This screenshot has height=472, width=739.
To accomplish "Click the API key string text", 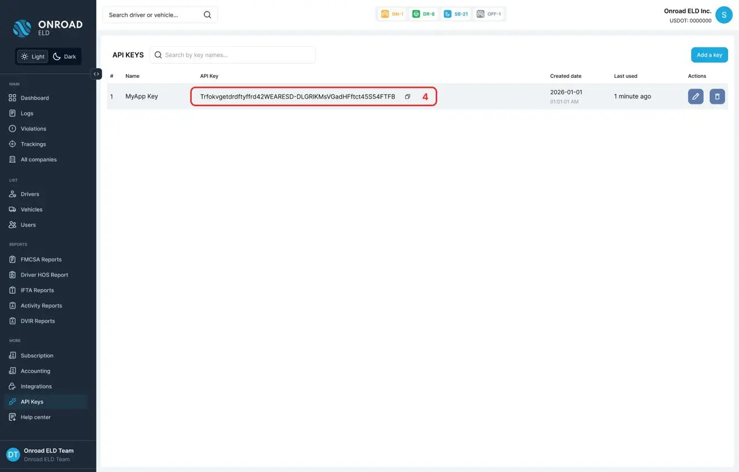I will click(298, 97).
